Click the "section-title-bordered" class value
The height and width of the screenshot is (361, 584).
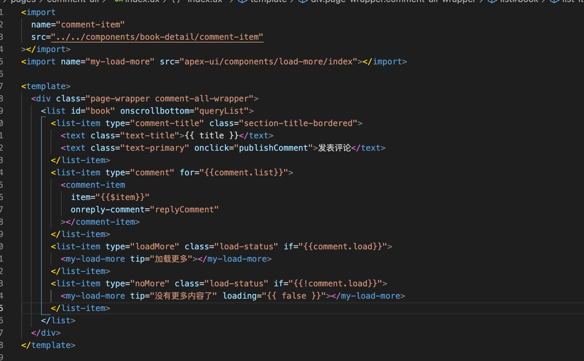click(x=298, y=123)
